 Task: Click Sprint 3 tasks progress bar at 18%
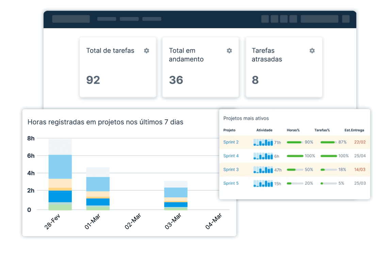328,170
